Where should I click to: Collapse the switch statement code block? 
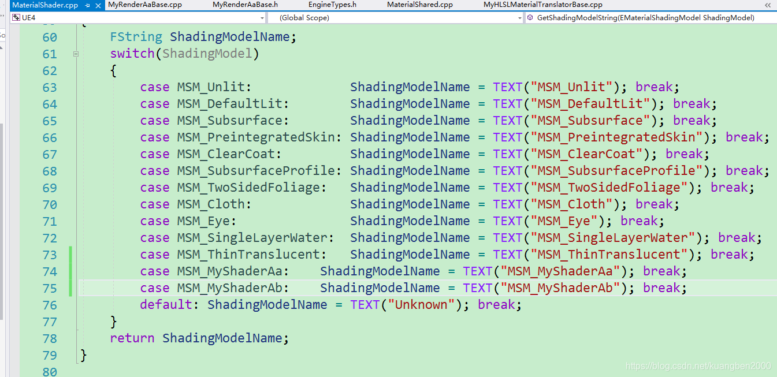[76, 53]
